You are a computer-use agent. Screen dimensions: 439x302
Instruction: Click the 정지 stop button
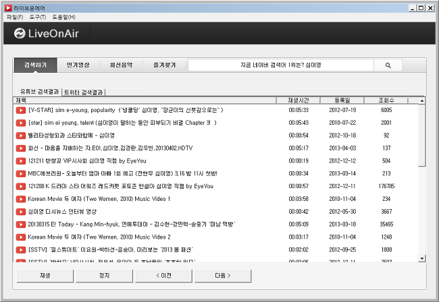104,276
